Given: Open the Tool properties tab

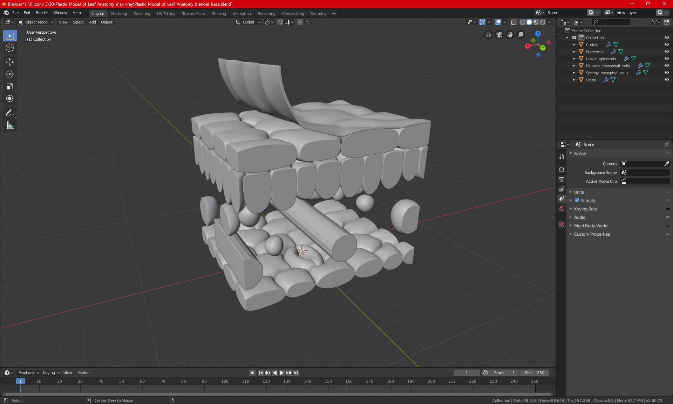Looking at the screenshot, I should tap(562, 157).
